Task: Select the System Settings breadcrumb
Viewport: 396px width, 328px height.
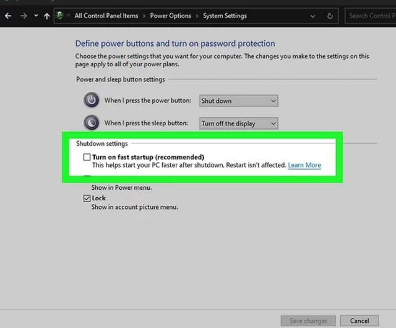Action: point(225,16)
